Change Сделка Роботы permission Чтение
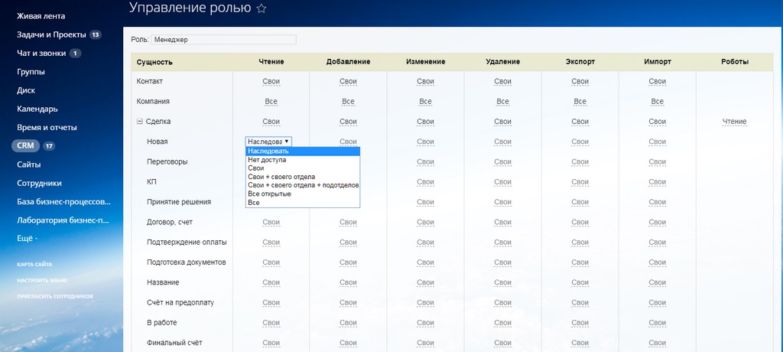Image resolution: width=783 pixels, height=352 pixels. click(x=735, y=122)
